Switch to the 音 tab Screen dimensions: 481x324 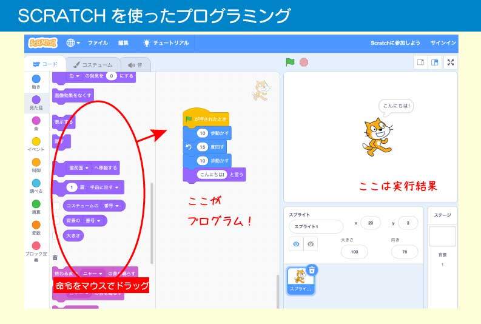[x=135, y=65]
